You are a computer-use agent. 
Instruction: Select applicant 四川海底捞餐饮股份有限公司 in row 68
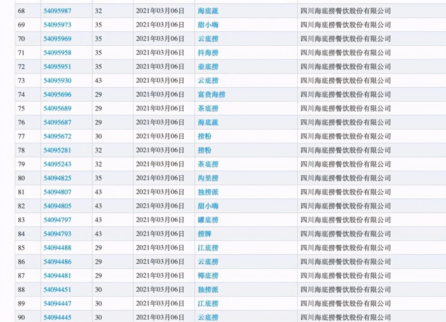pyautogui.click(x=346, y=11)
